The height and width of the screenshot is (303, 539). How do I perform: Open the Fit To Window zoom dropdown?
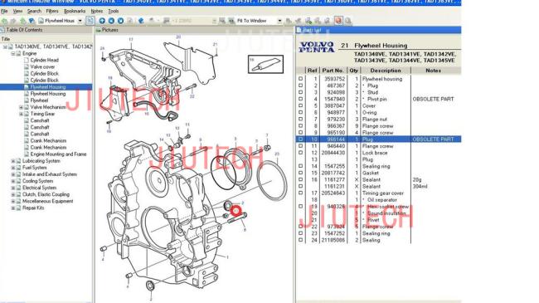point(279,21)
